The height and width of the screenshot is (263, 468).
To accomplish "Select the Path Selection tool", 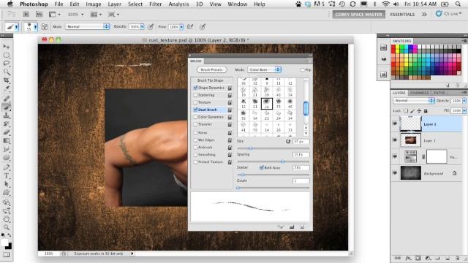I will tap(7, 184).
